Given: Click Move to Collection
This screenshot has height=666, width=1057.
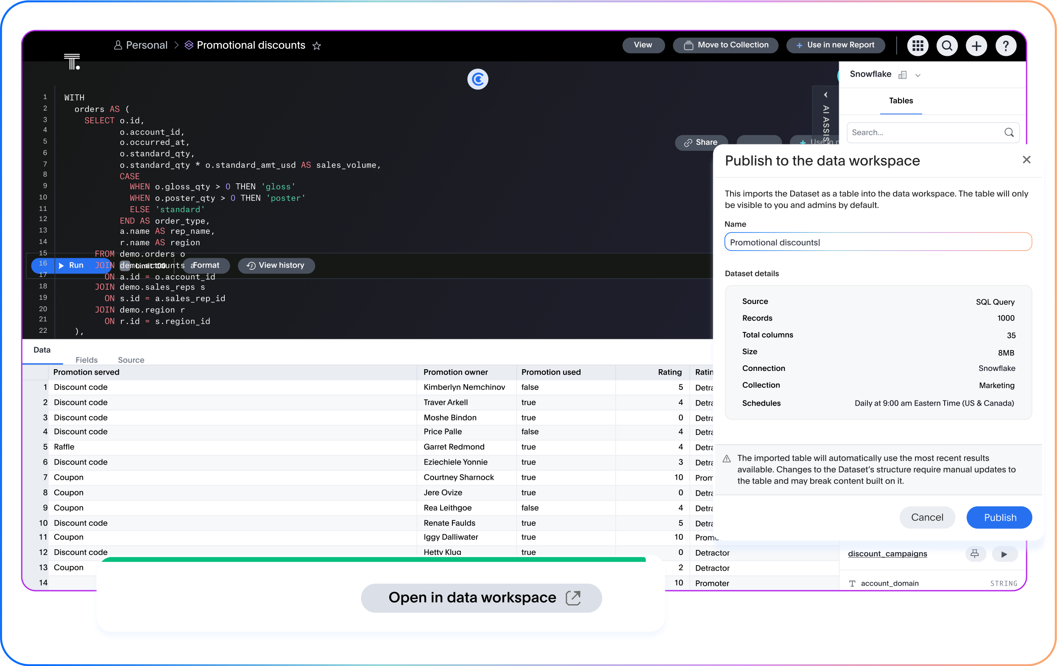Looking at the screenshot, I should pyautogui.click(x=725, y=45).
